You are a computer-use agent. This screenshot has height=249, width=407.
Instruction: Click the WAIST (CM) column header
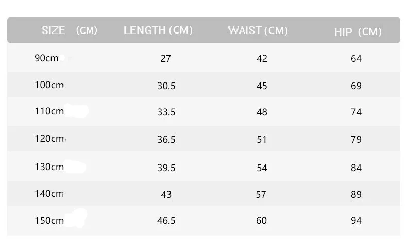coord(258,30)
